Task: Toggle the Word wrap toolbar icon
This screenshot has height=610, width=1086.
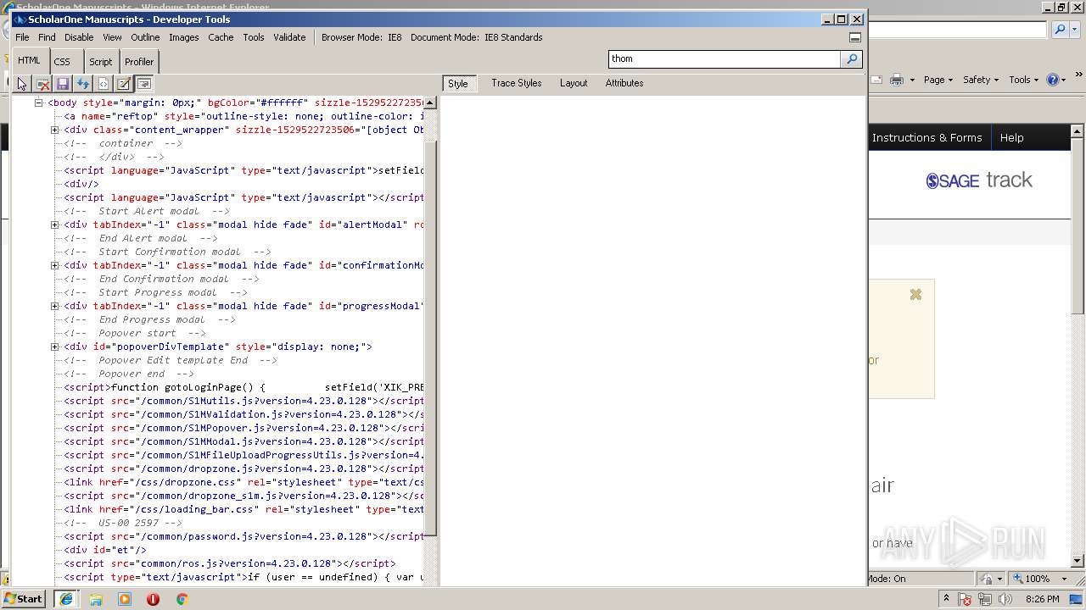Action: pos(144,84)
